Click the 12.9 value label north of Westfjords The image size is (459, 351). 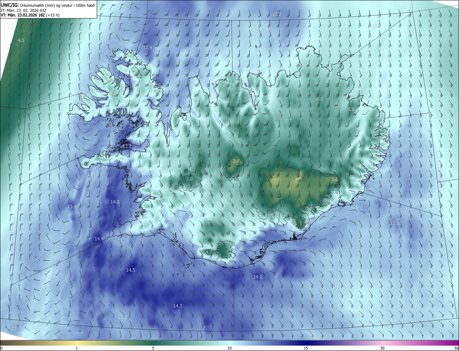click(147, 47)
